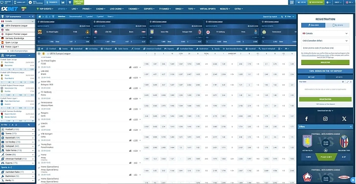356x184 pixels.
Task: Favorite the Utrecht vs Lyon match star
Action: 39,130
